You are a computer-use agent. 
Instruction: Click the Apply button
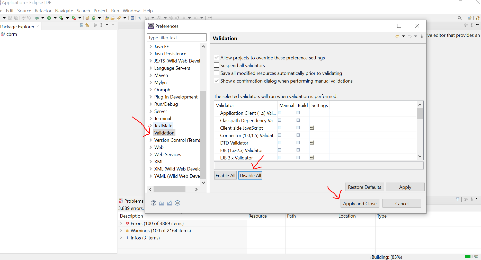pyautogui.click(x=405, y=187)
